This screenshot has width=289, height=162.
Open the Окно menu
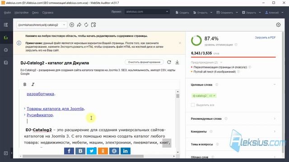[x=35, y=13]
